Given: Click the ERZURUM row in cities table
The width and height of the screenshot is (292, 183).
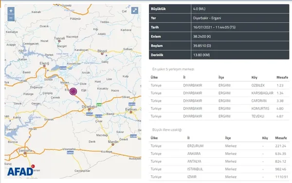Looking at the screenshot, I should 219,146.
